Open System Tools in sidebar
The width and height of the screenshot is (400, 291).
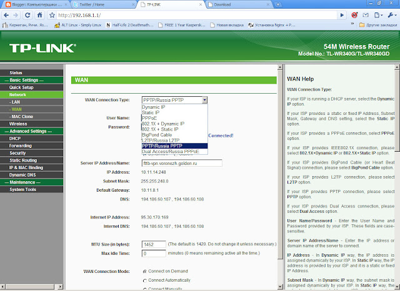coord(32,190)
